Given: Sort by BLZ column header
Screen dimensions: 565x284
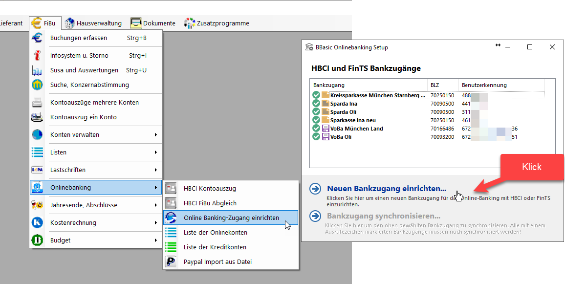Looking at the screenshot, I should coord(443,86).
